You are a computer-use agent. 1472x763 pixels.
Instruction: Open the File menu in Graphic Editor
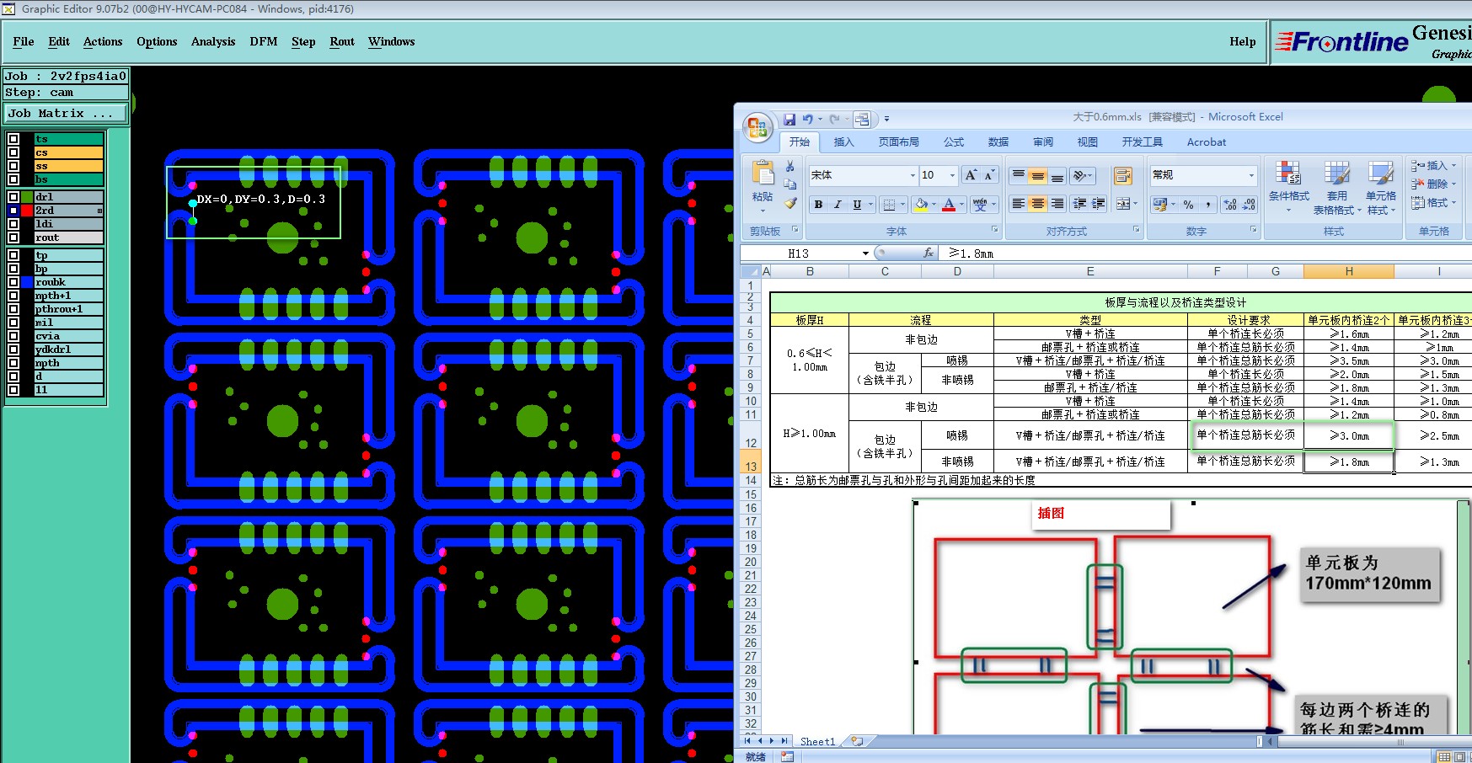[24, 41]
